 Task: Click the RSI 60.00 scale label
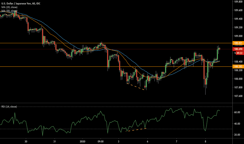[237, 112]
